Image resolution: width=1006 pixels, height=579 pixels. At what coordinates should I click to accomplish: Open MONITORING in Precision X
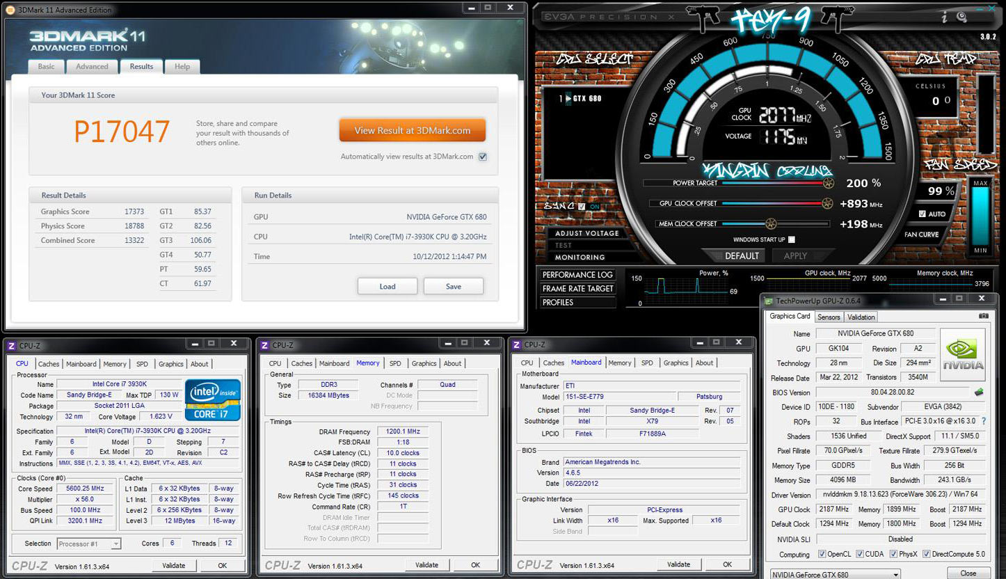[x=580, y=257]
